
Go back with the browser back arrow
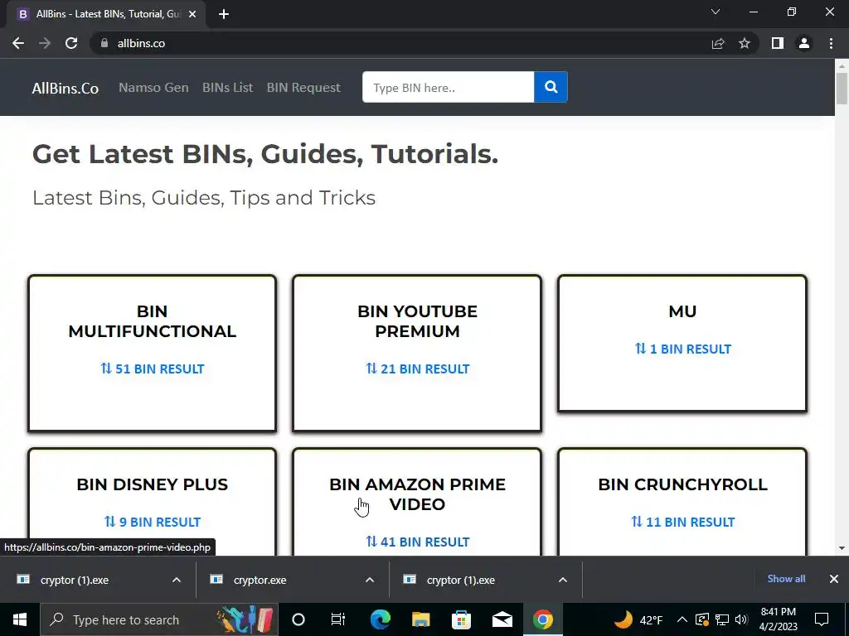point(18,43)
